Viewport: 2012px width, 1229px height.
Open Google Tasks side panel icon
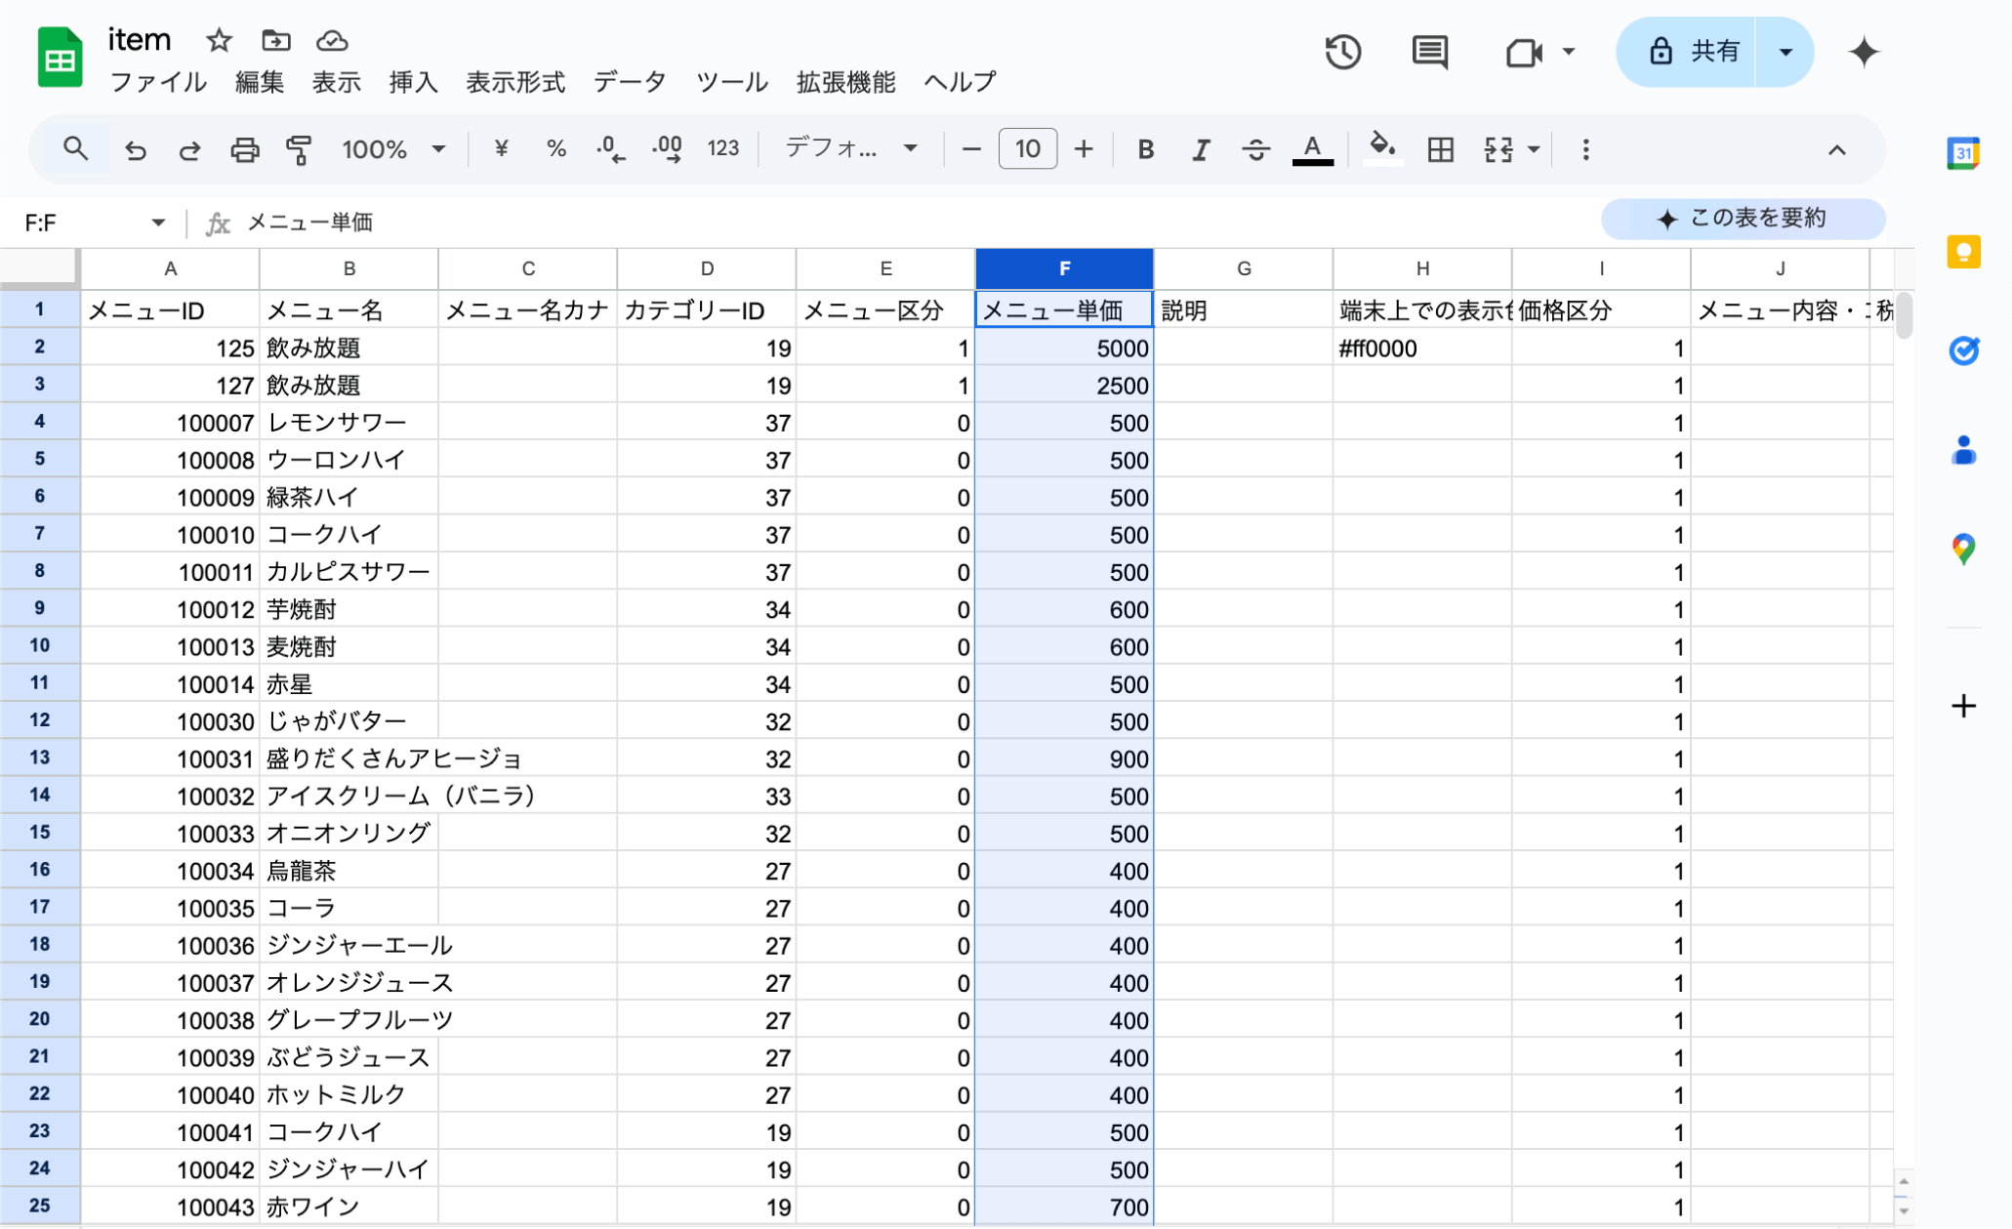coord(1963,350)
